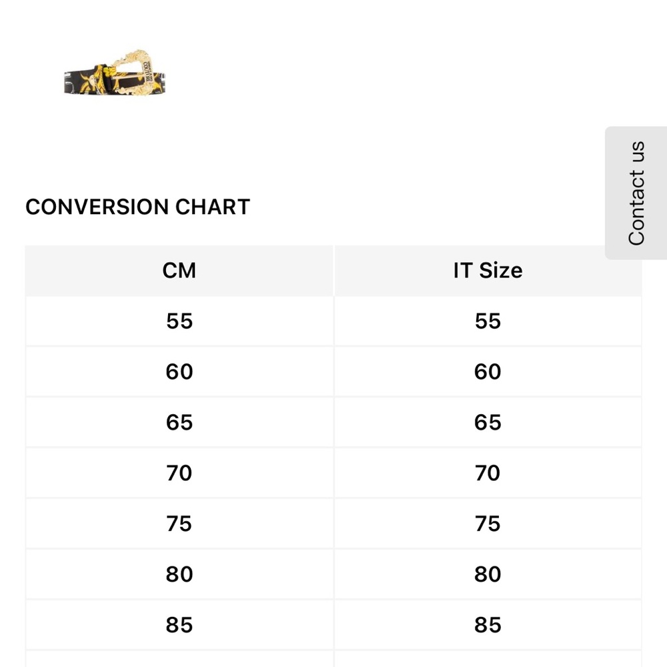
Task: Click the 55 value in CM column
Action: 179,321
